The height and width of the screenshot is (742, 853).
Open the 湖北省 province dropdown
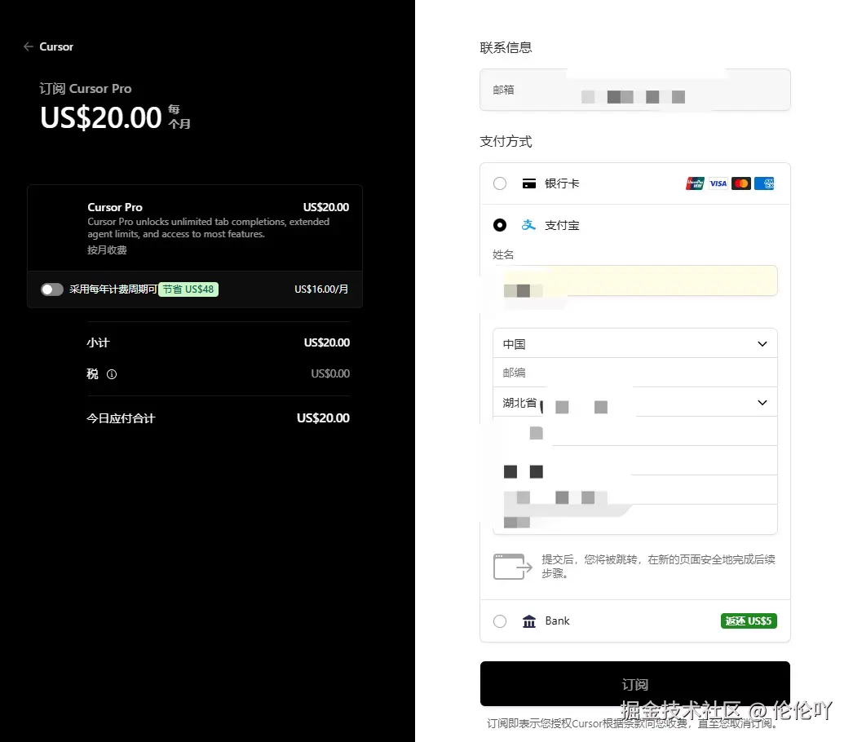coord(635,402)
